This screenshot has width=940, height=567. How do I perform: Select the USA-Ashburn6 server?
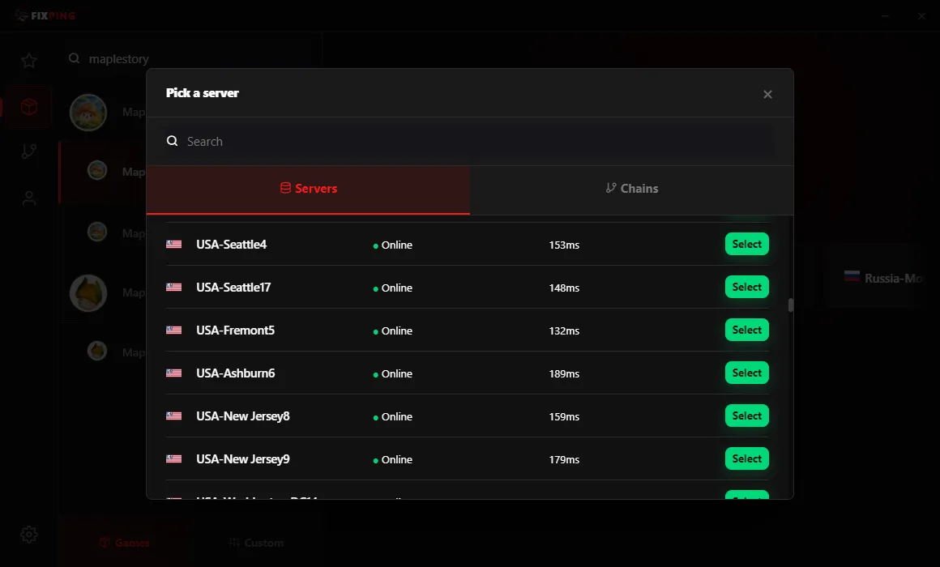747,373
